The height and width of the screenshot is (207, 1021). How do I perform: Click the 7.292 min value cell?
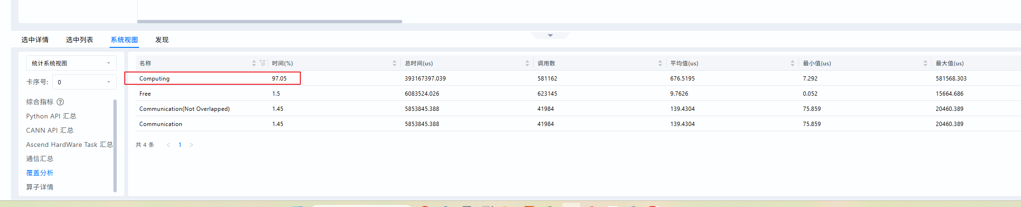tap(810, 79)
